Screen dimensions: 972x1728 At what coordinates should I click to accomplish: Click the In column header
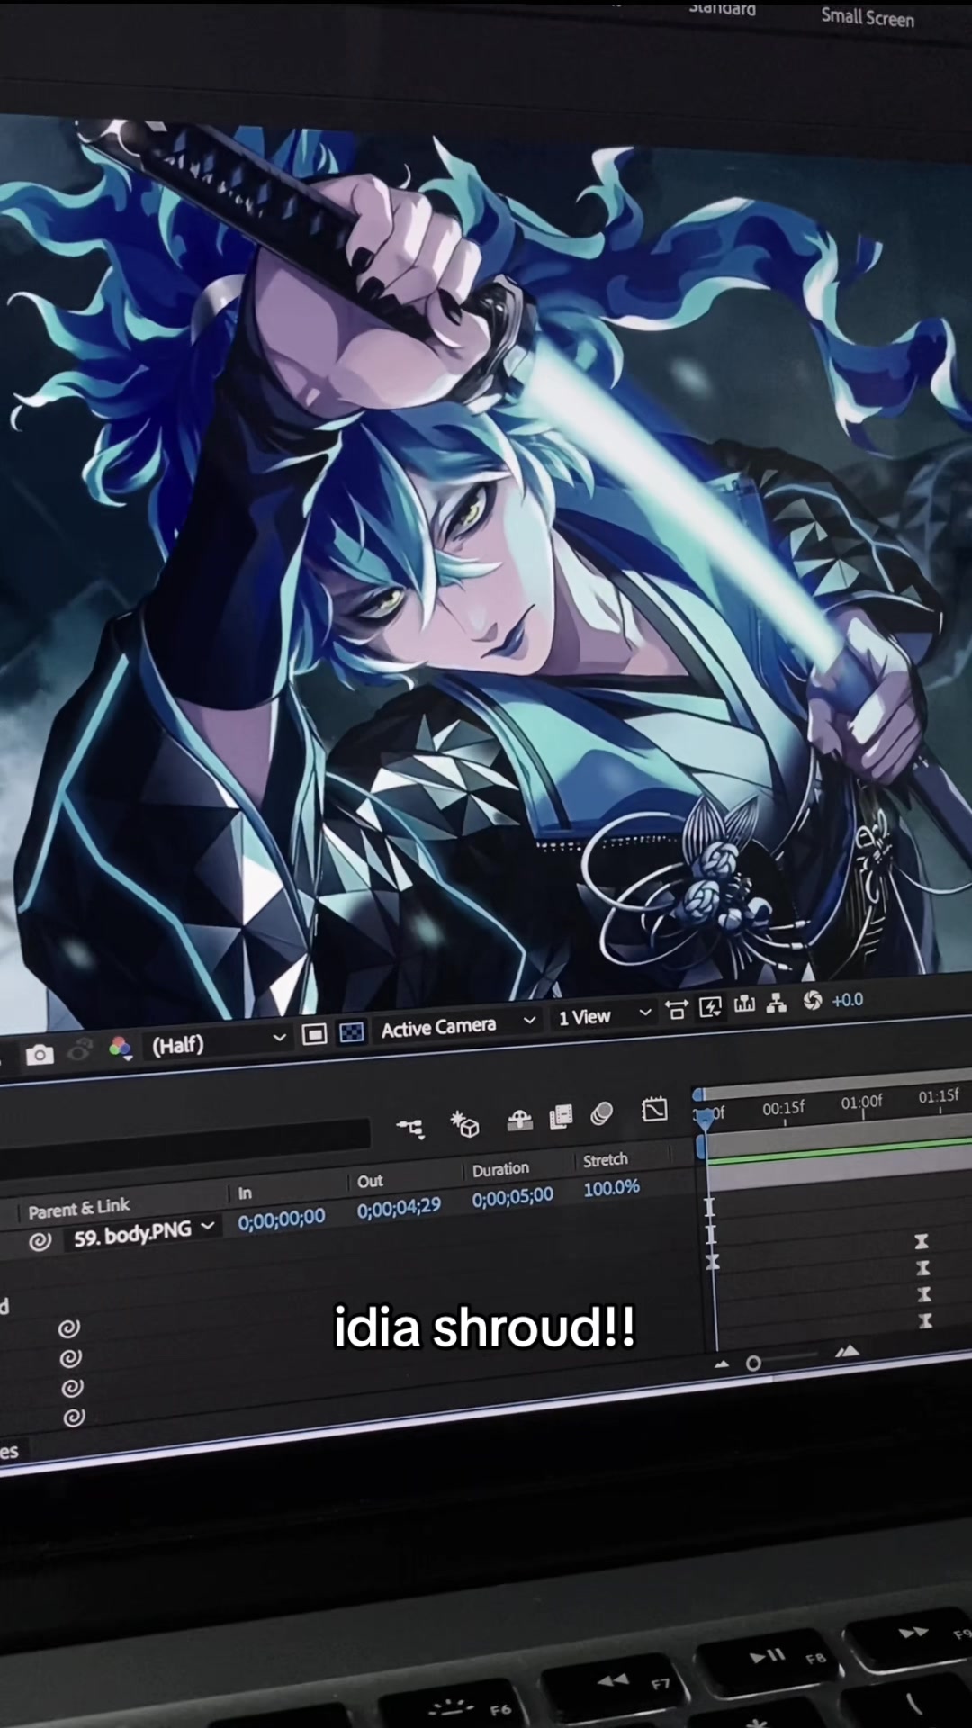(245, 1193)
